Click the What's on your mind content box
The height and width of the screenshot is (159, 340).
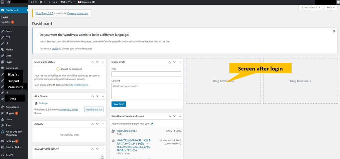tap(146, 91)
